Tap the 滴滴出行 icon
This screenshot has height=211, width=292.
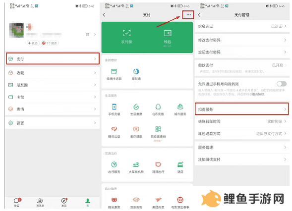[x=158, y=164]
